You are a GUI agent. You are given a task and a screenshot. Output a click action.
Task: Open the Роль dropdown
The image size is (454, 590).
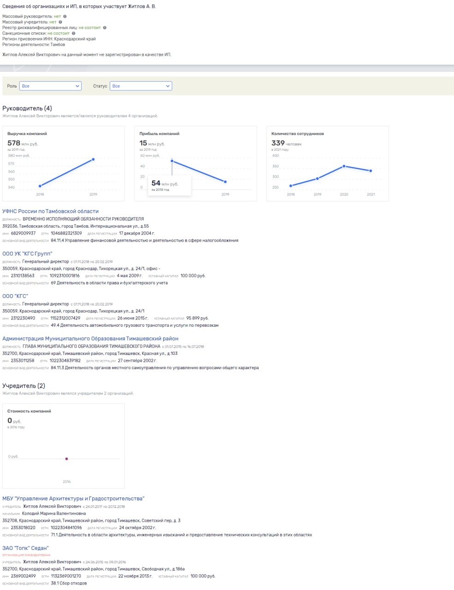coord(50,86)
